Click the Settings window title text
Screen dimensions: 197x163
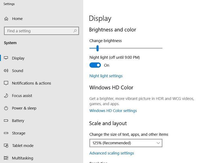[x=9, y=4]
